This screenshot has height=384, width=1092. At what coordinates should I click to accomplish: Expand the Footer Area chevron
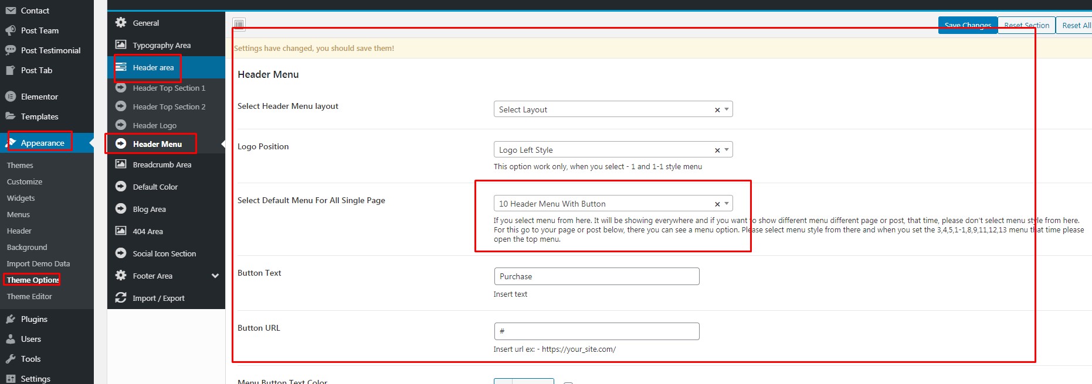215,276
